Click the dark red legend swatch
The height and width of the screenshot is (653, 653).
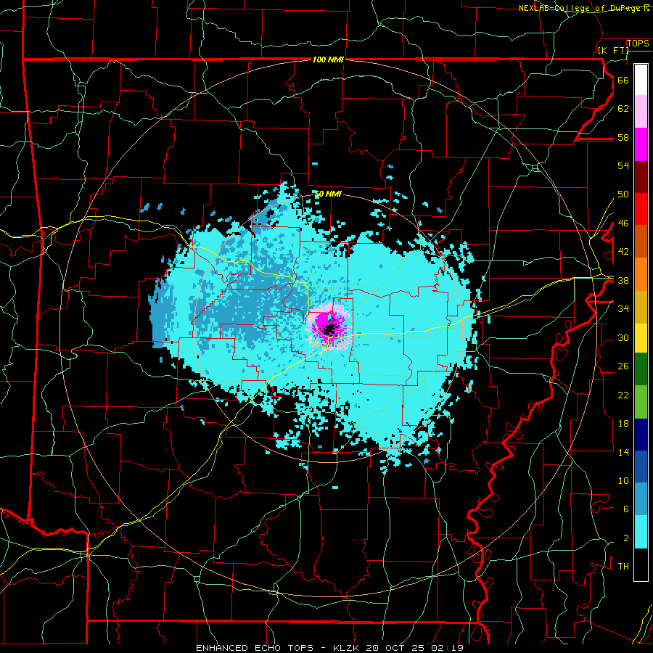[x=641, y=177]
